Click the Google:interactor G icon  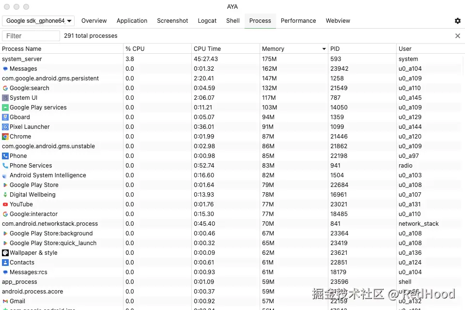pyautogui.click(x=5, y=214)
